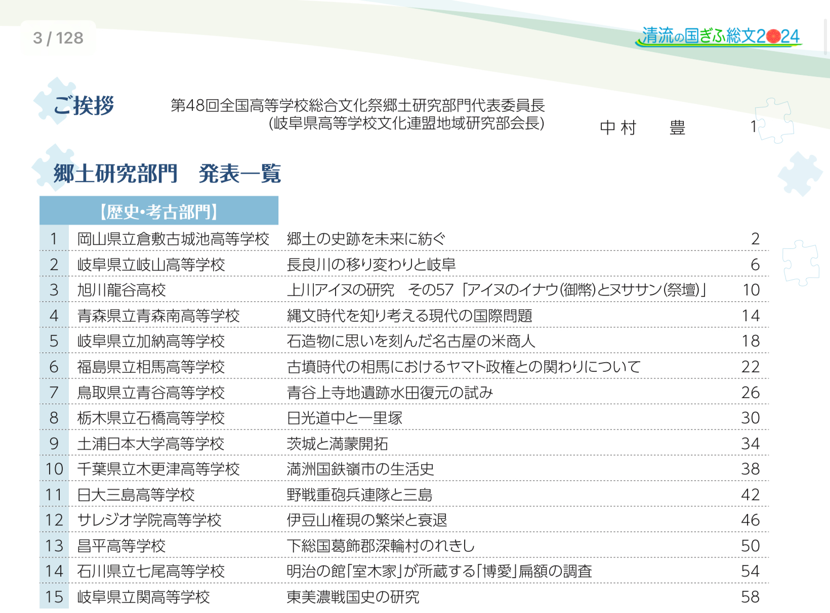Image resolution: width=830 pixels, height=613 pixels.
Task: Go to 青谷上寺地遺跡水田復元の試み
Action: coord(390,392)
